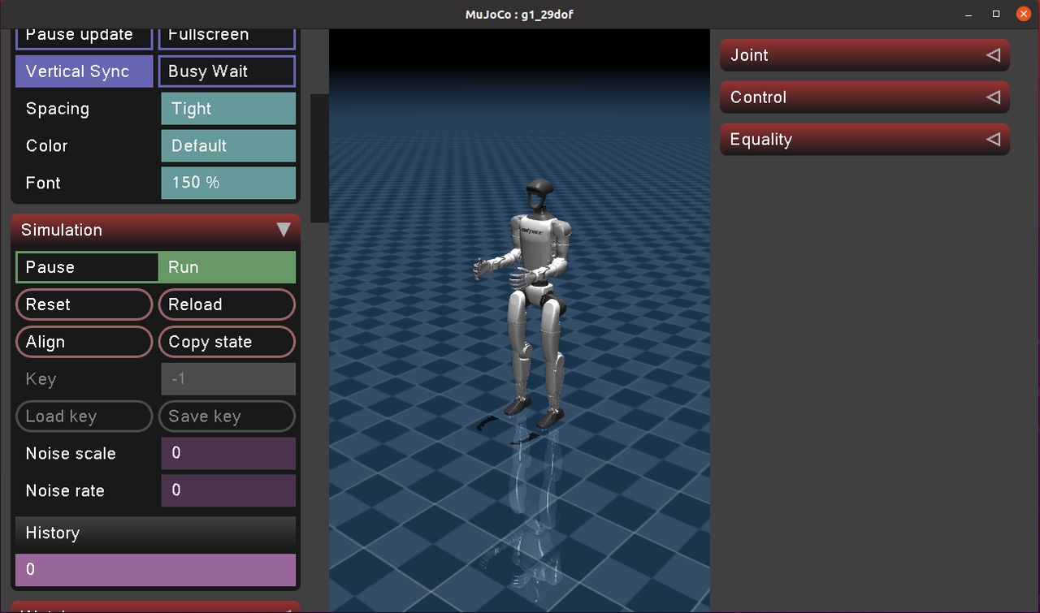Click the "Noise scale" label
The width and height of the screenshot is (1040, 613).
[x=71, y=453]
